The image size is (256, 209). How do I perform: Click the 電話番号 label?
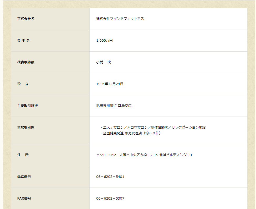click(24, 177)
